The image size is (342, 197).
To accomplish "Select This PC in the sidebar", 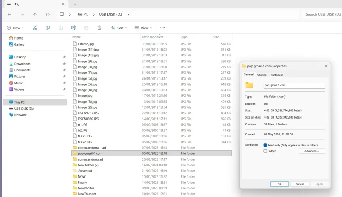I will pyautogui.click(x=35, y=102).
